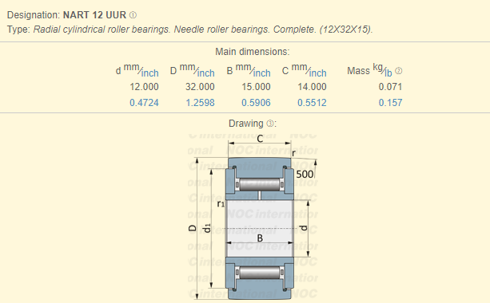The height and width of the screenshot is (303, 490).
Task: Select the bearing cross-section drawing
Action: (253, 217)
